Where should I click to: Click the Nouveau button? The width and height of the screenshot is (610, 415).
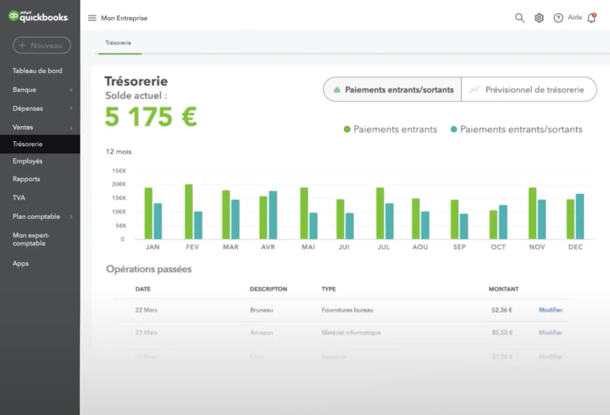pos(42,45)
